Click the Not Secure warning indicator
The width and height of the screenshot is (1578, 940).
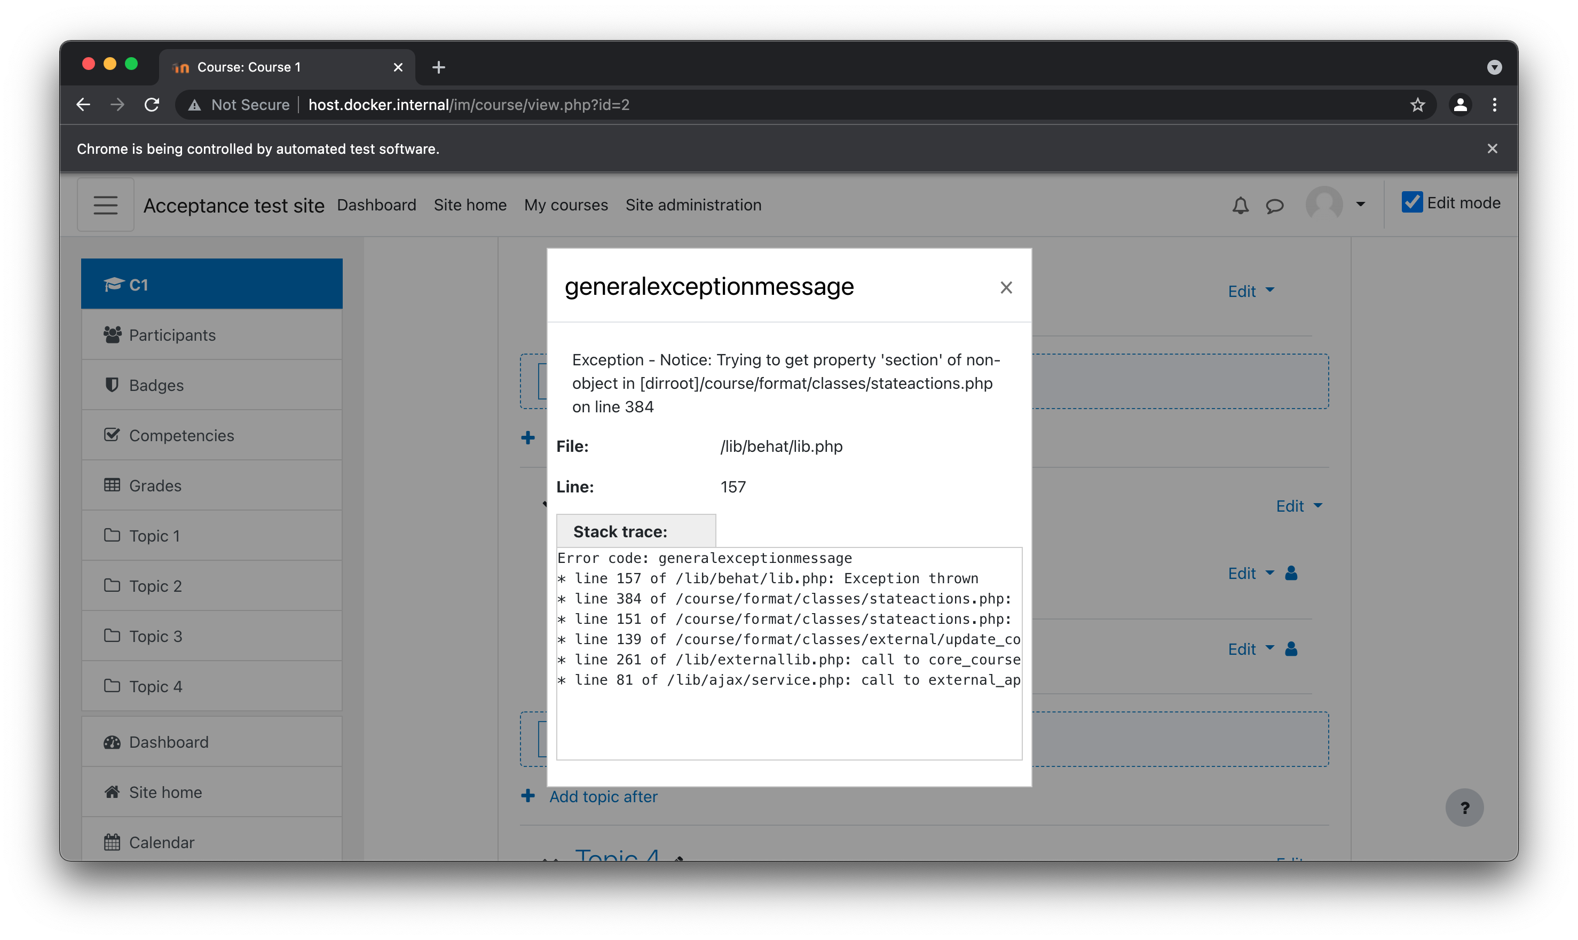pyautogui.click(x=239, y=105)
